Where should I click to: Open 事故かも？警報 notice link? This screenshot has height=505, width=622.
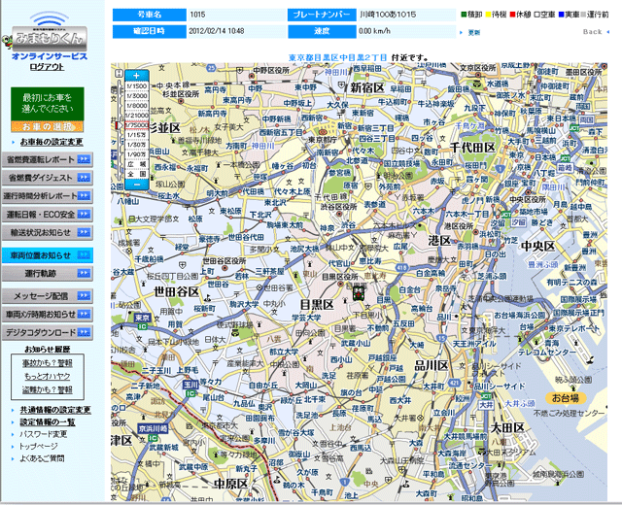pos(48,363)
